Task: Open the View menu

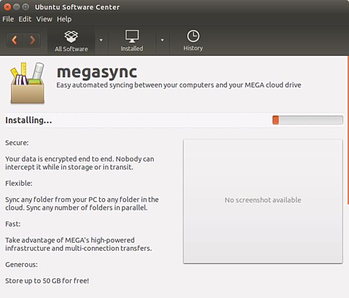Action: click(x=44, y=19)
